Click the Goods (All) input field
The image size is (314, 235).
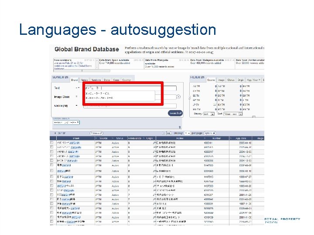pos(130,106)
